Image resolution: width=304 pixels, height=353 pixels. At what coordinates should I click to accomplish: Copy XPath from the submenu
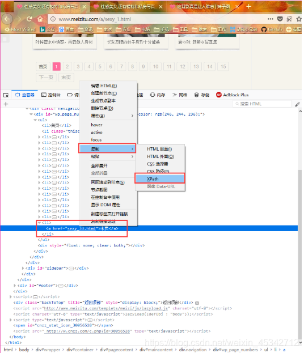pos(160,178)
